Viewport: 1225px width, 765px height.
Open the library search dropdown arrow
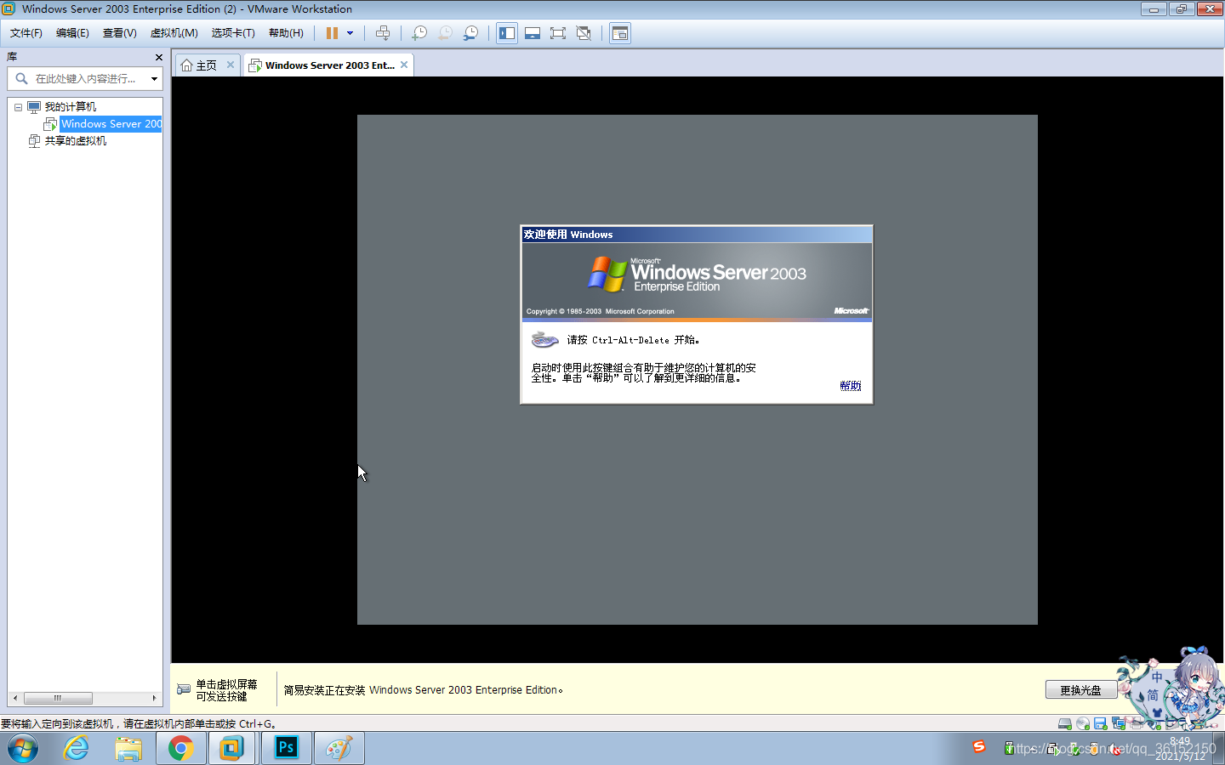[x=154, y=78]
